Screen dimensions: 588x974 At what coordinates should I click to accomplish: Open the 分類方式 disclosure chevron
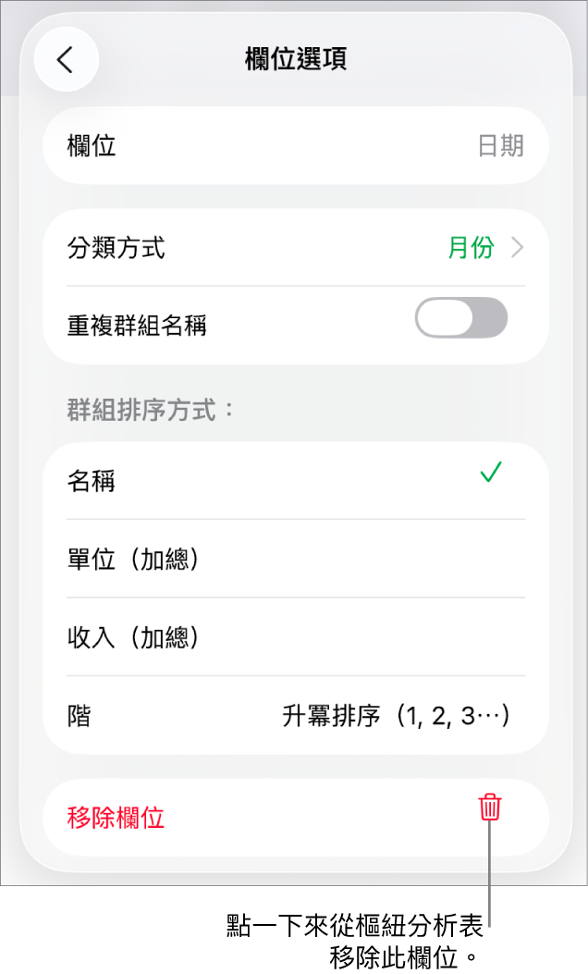coord(516,248)
